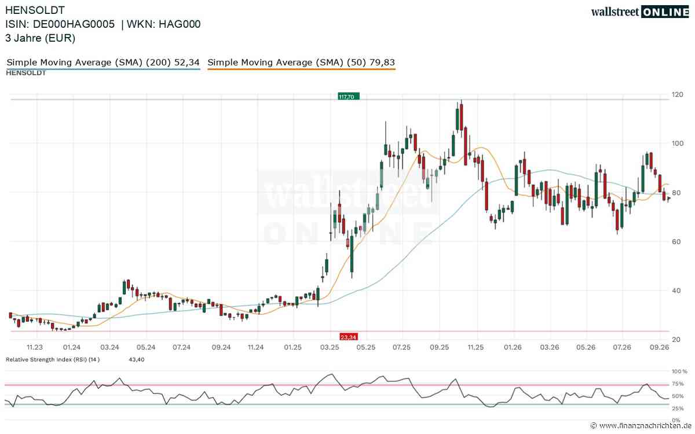
Task: Click the Relative Strength Index (RSI) (14) label
Action: click(53, 359)
